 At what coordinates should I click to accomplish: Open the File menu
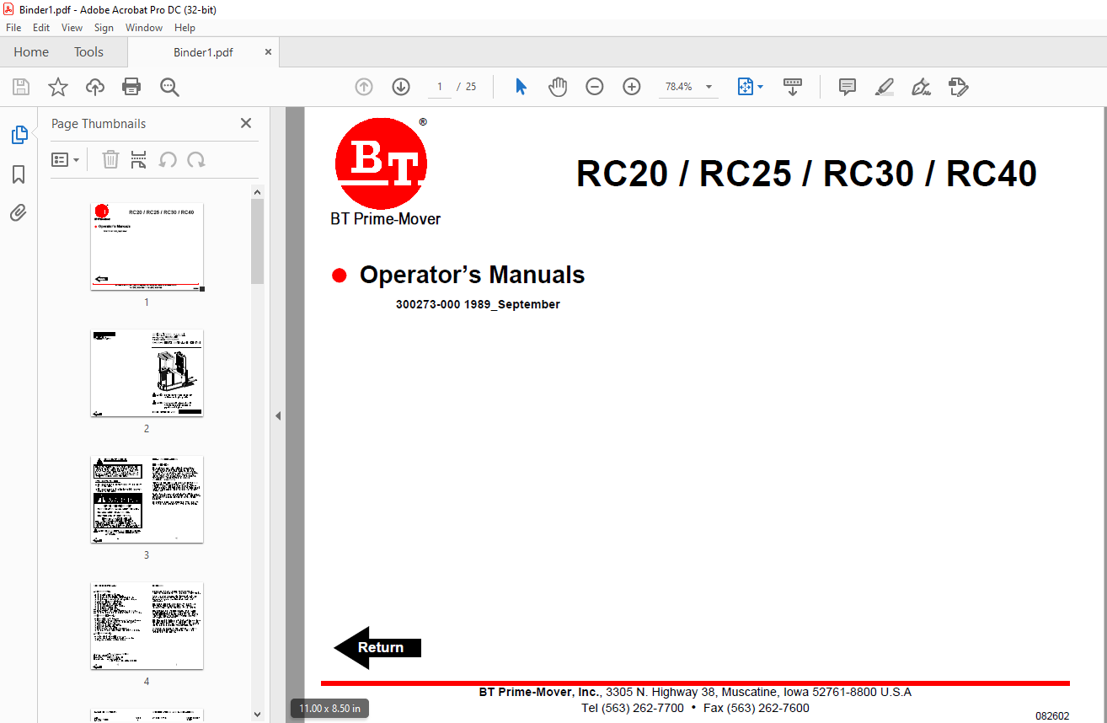coord(13,28)
